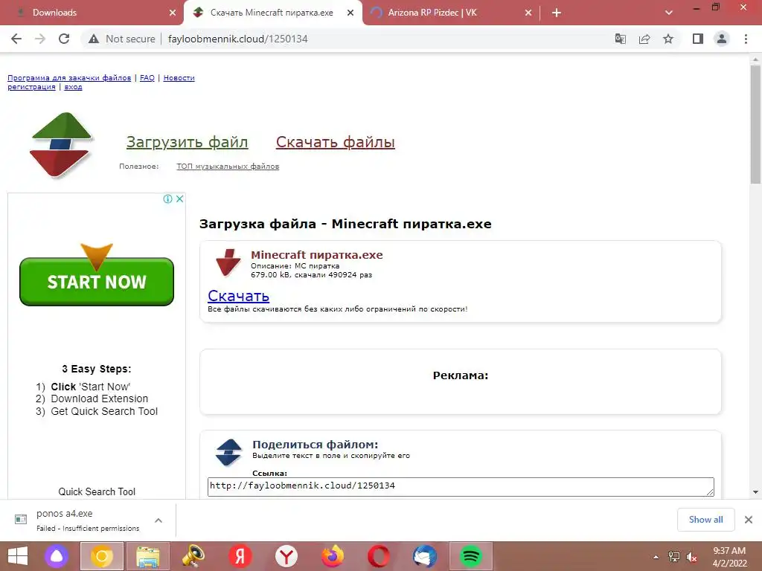Close the downloads bar
The image size is (762, 571).
point(749,520)
